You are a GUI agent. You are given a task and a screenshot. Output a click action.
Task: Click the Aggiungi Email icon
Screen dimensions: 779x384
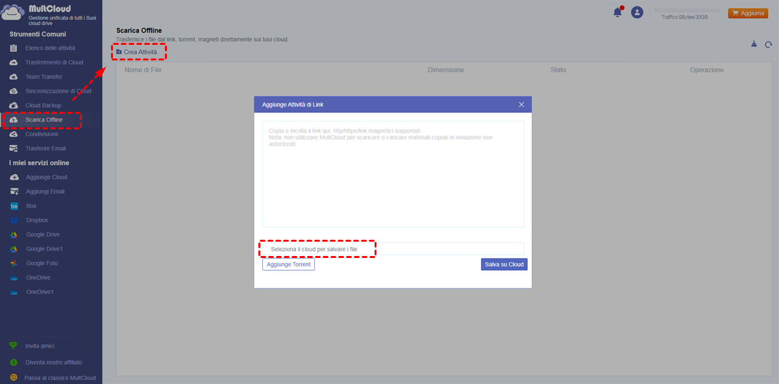point(14,192)
